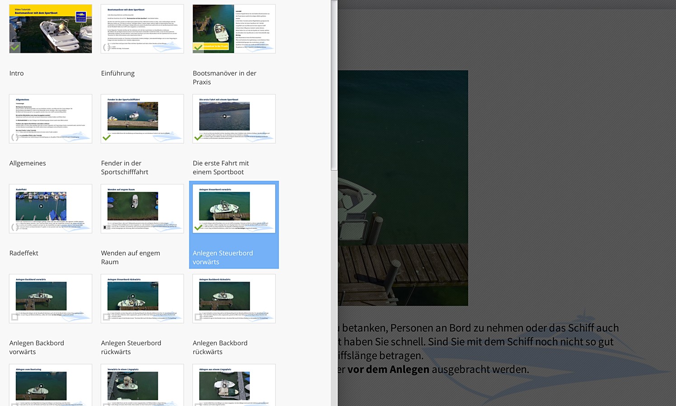The image size is (676, 406).
Task: Click the 'Allgemeines' slide label
Action: click(x=28, y=163)
